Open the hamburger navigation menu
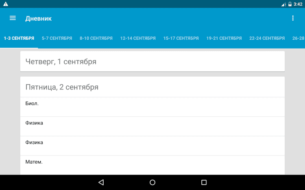The image size is (305, 190). click(x=13, y=18)
